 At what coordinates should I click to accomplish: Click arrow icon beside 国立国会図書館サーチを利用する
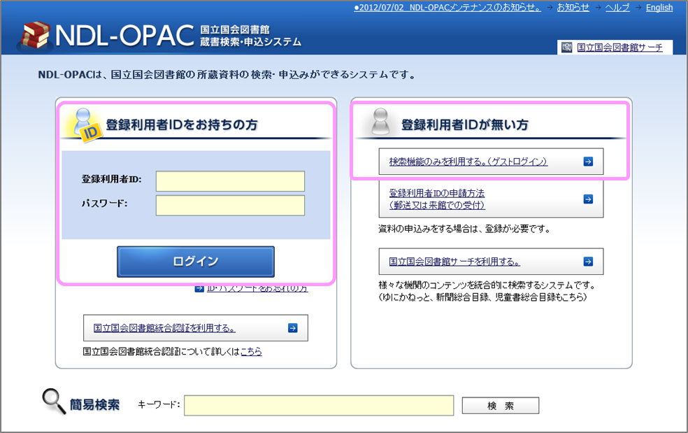(x=588, y=262)
